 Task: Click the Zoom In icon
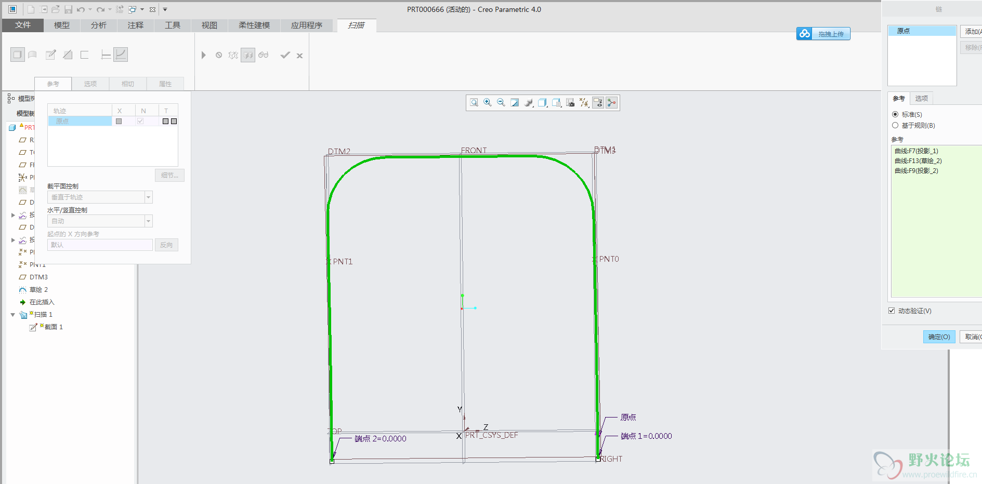(488, 103)
